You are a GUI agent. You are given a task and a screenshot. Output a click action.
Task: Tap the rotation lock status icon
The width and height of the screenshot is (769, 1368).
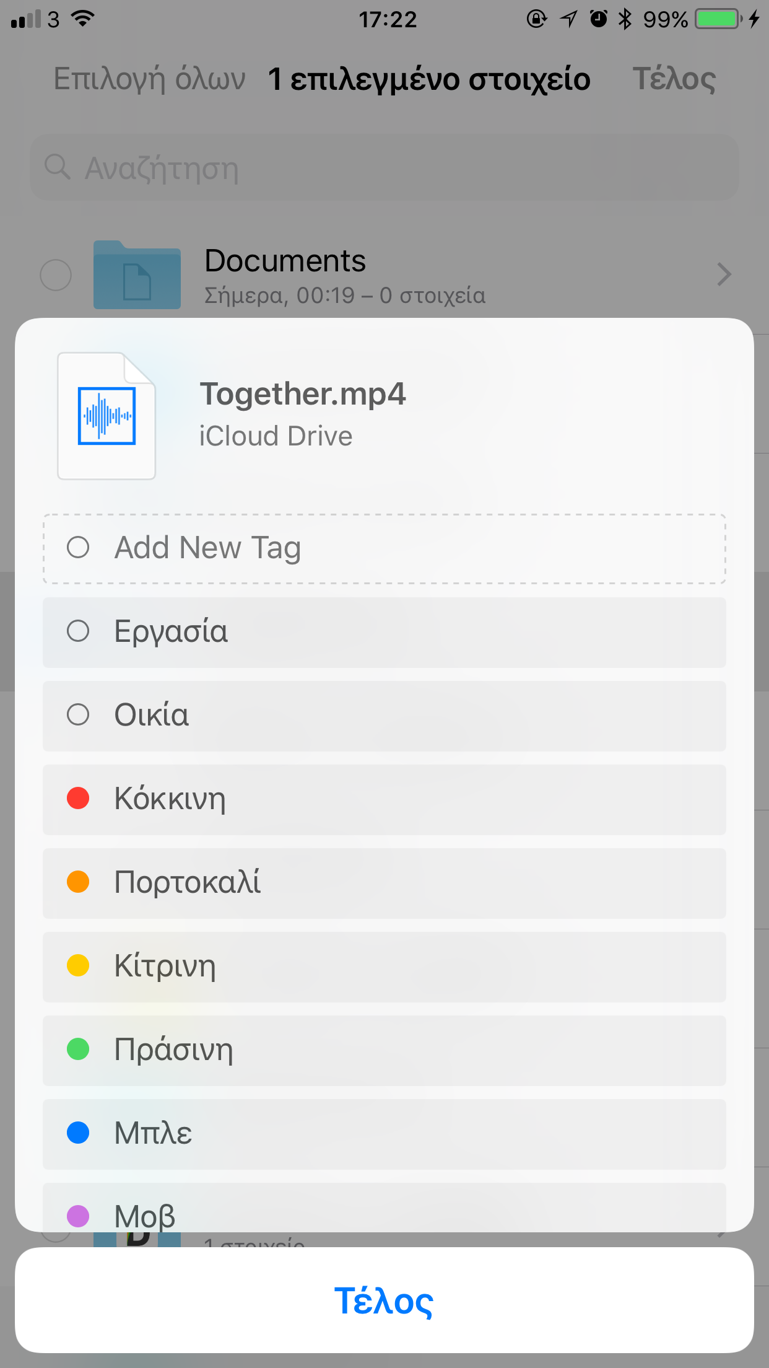(536, 19)
